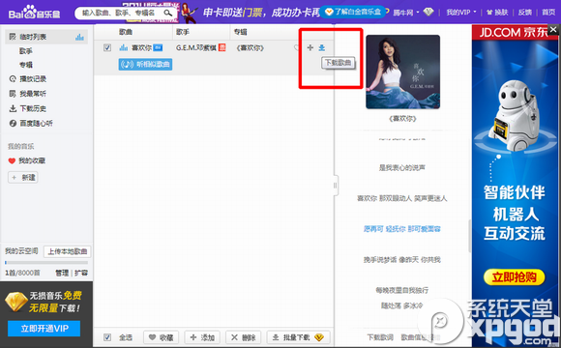
Task: Click the 立即抢购 ad button
Action: point(515,277)
